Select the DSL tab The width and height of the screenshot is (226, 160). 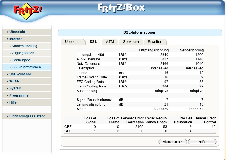93,42
